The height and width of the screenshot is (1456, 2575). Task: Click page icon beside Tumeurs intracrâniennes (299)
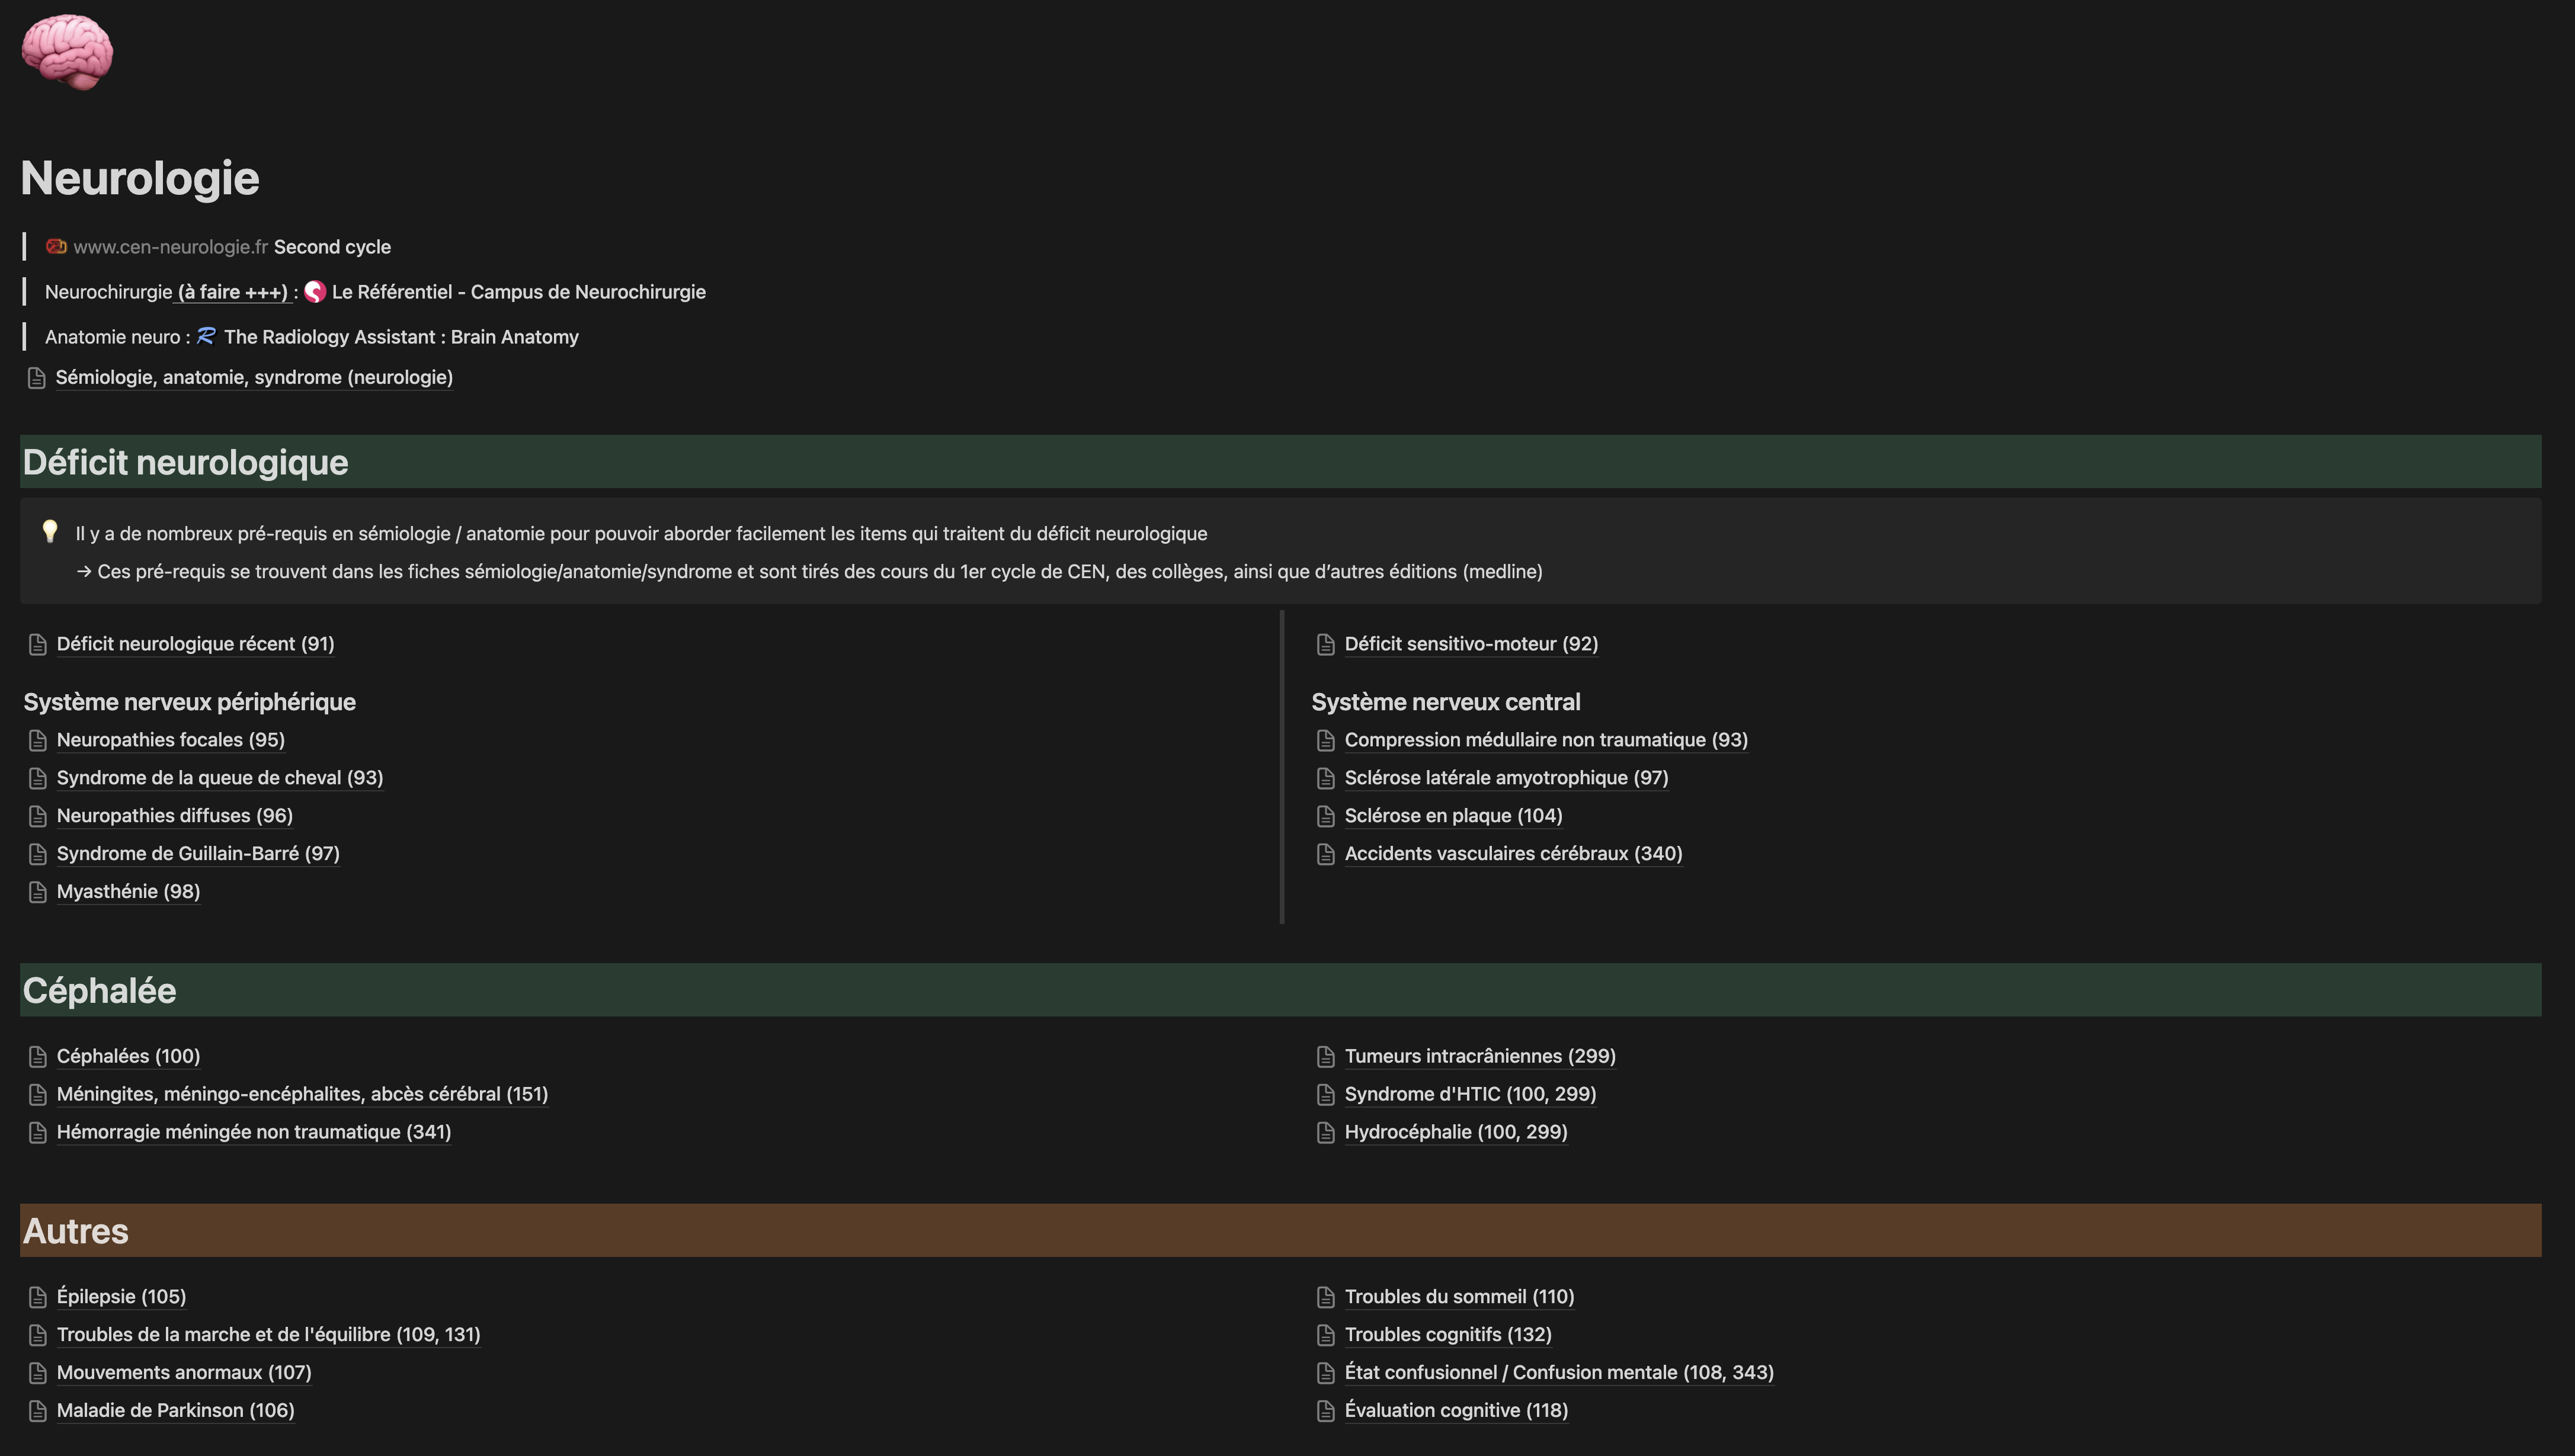(1326, 1057)
